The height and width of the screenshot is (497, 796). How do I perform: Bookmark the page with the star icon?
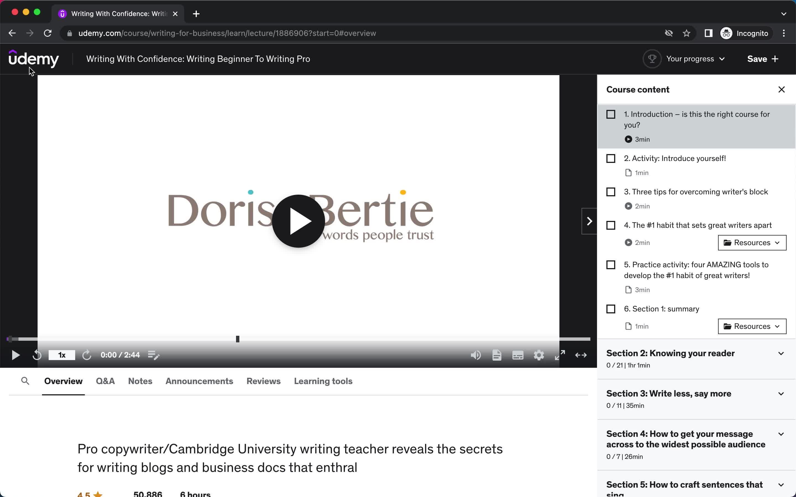pyautogui.click(x=687, y=33)
